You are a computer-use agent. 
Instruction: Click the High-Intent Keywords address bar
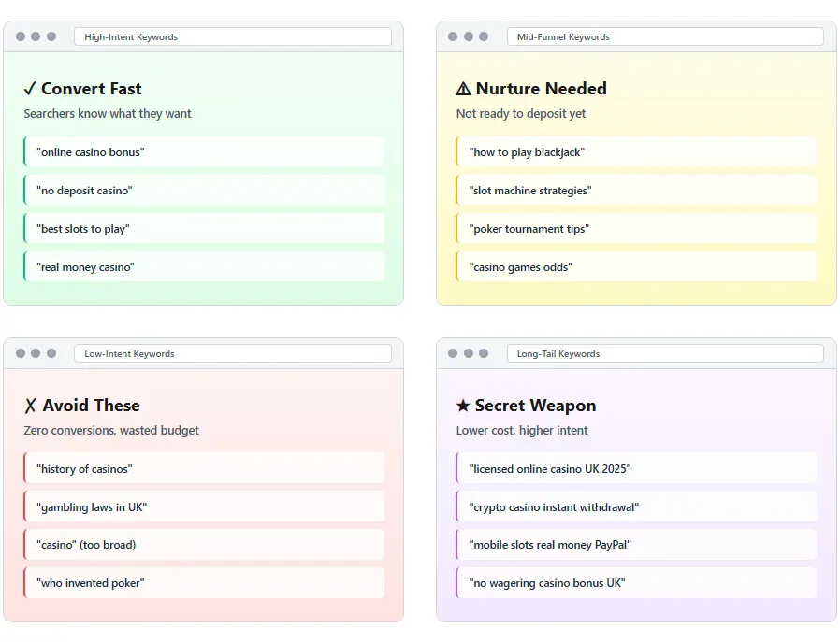(232, 37)
